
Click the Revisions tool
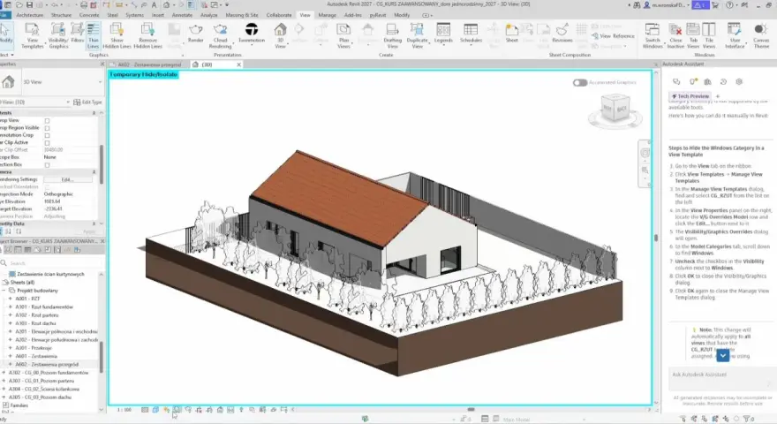[x=562, y=34]
